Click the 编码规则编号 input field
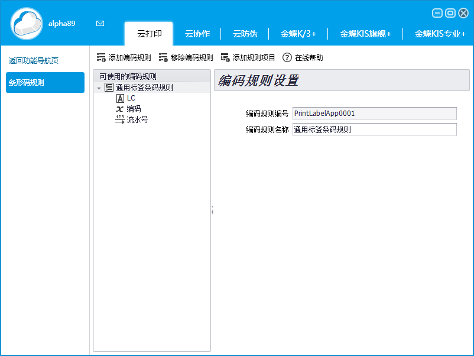The height and width of the screenshot is (356, 474). click(375, 114)
